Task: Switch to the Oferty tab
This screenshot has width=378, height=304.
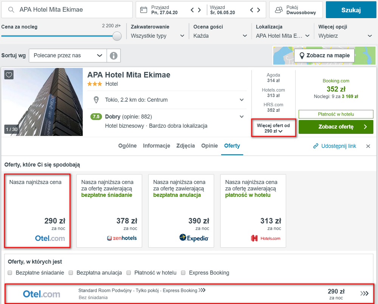Action: [232, 146]
